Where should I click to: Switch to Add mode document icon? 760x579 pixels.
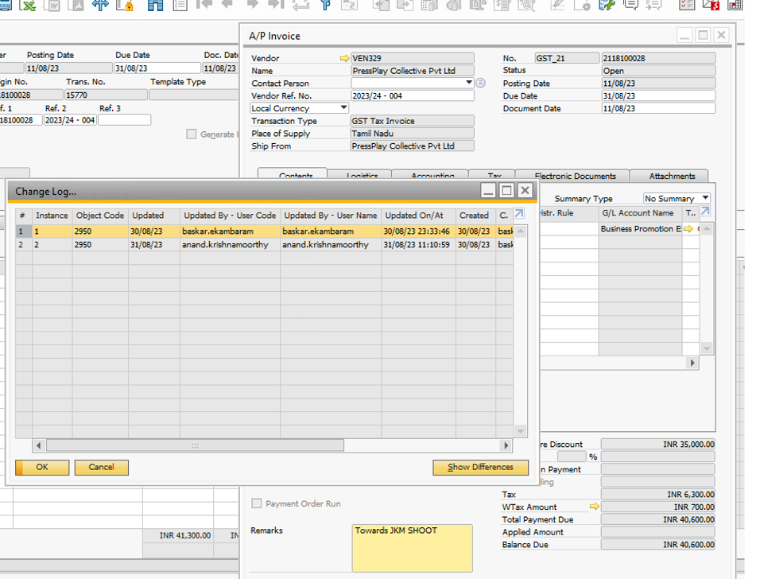[180, 6]
